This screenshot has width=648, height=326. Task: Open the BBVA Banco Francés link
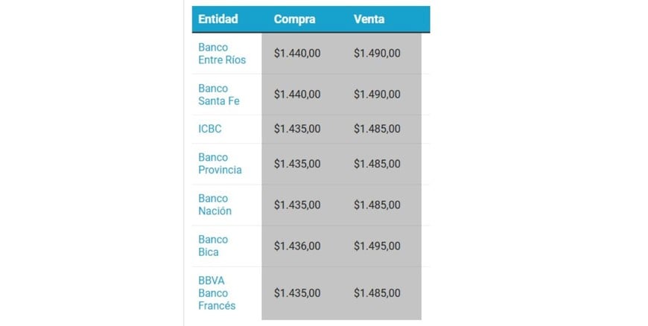(x=217, y=293)
